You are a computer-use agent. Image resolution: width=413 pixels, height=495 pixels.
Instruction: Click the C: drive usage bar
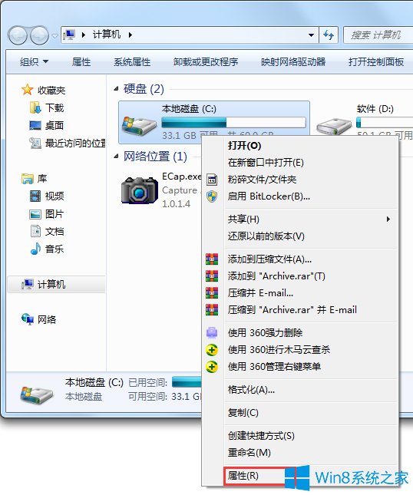tap(233, 122)
